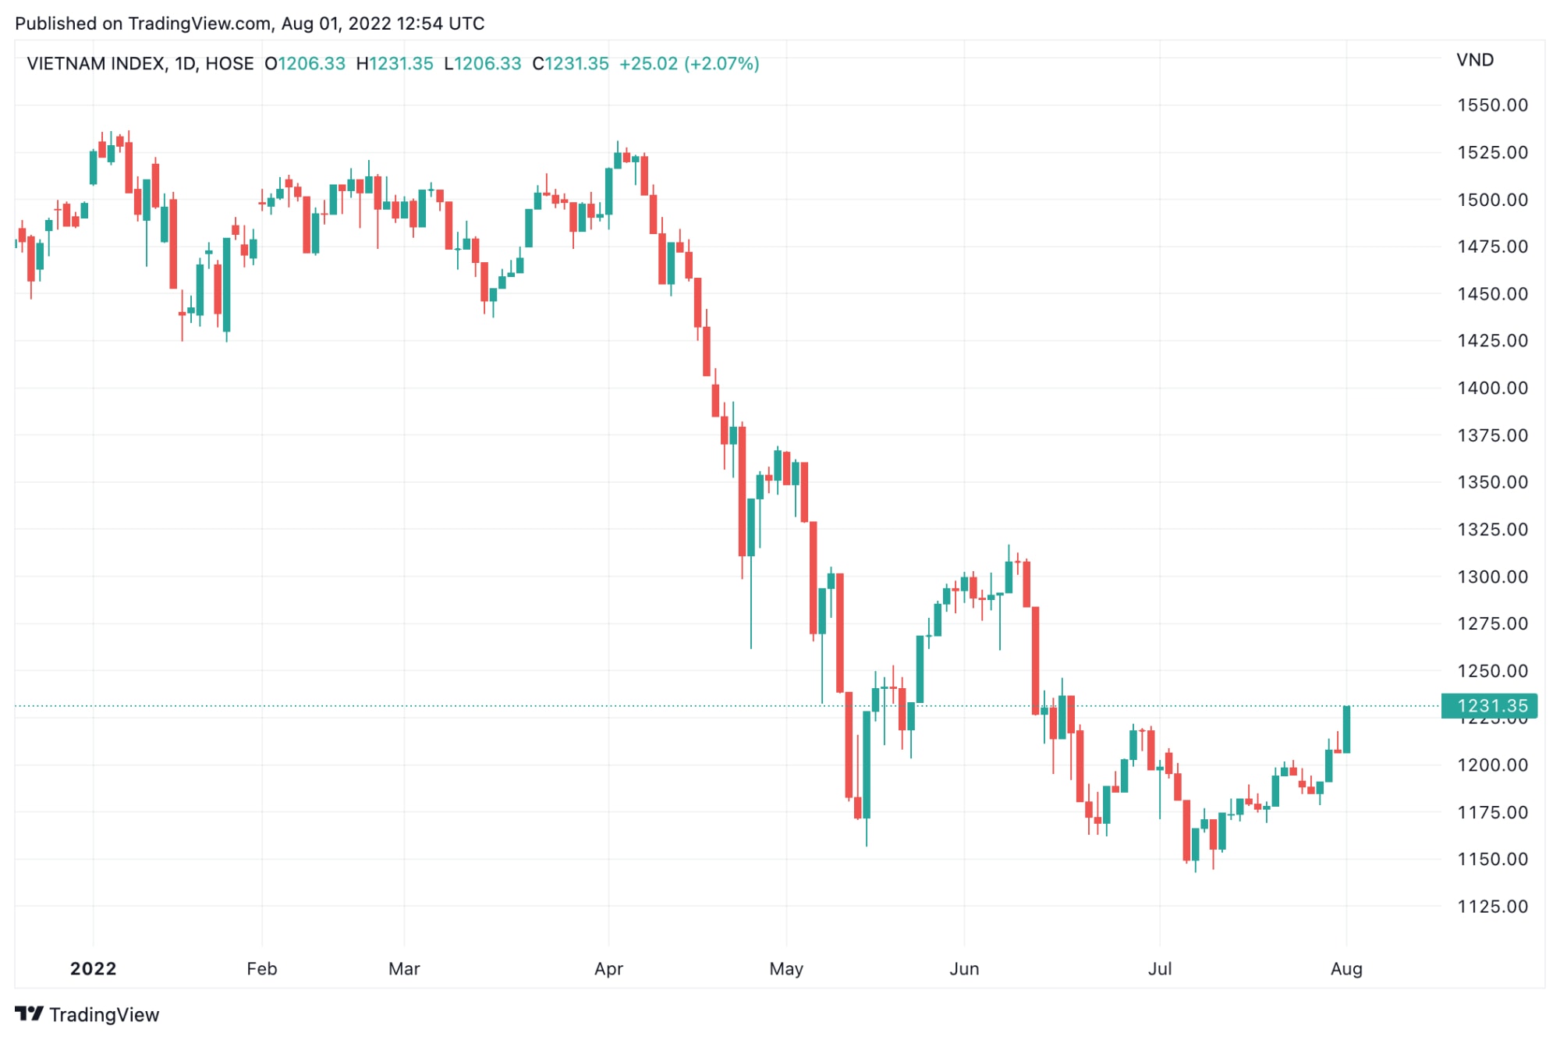Open the TradingView brand text link
Image resolution: width=1560 pixels, height=1040 pixels.
pos(104,1014)
